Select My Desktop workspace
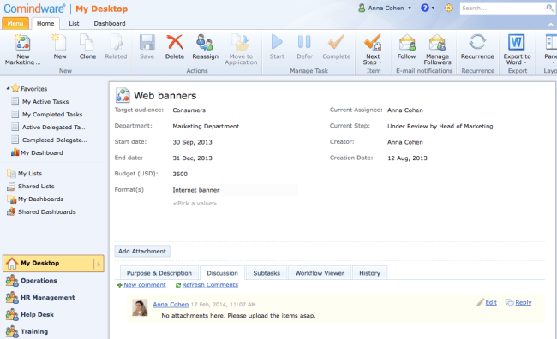Viewport: 557px width, 339px height. 53,264
